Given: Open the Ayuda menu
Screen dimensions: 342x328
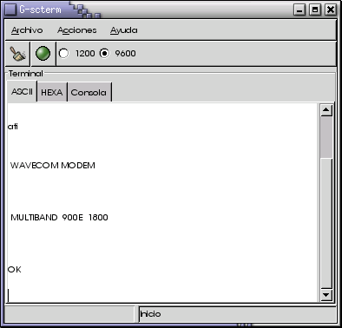Looking at the screenshot, I should click(x=124, y=30).
